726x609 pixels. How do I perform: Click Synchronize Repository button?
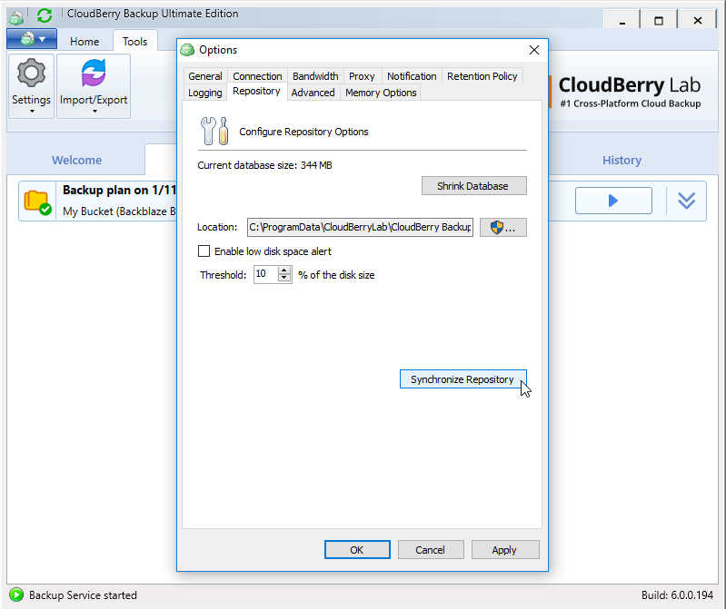[462, 379]
